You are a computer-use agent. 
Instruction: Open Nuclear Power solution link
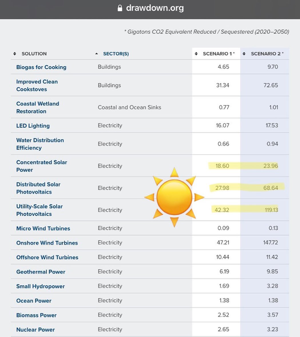35,330
